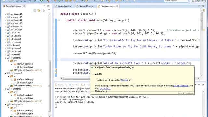Image resolution: width=208 pixels, height=117 pixels.
Task: Switch to Lesson12.java editor tab
Action: [63, 6]
